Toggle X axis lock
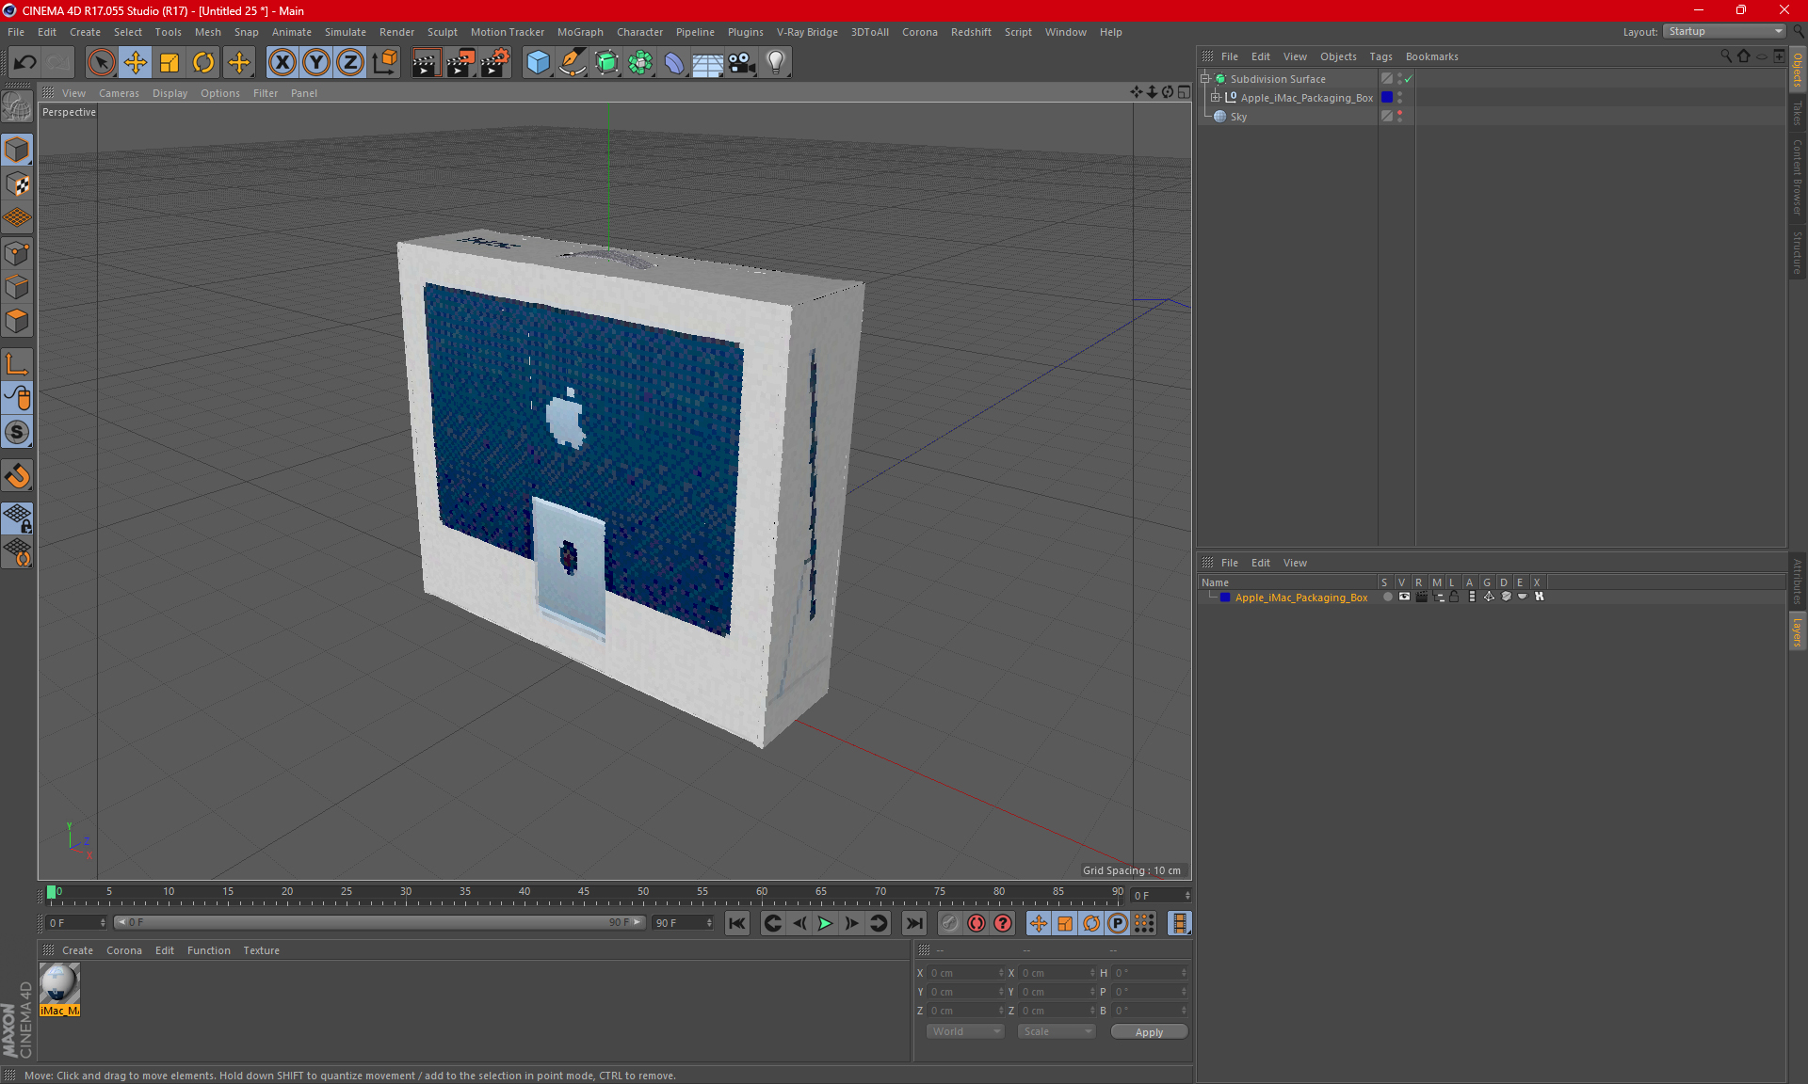The image size is (1808, 1084). click(x=282, y=63)
